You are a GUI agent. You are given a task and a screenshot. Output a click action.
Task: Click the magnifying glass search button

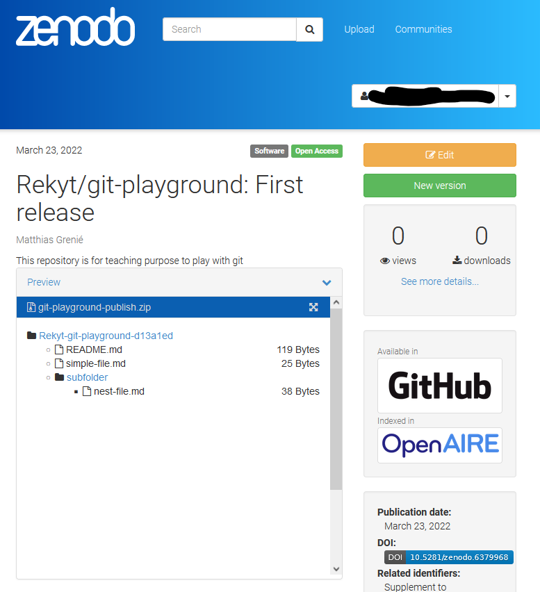[x=310, y=29]
